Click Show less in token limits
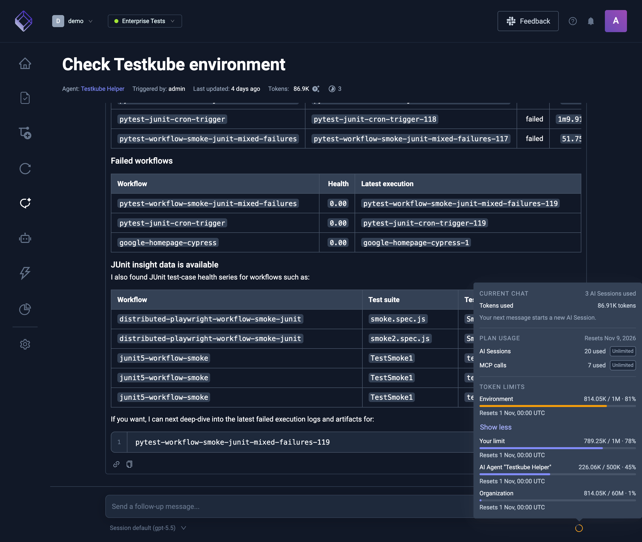Image resolution: width=642 pixels, height=542 pixels. (x=496, y=427)
